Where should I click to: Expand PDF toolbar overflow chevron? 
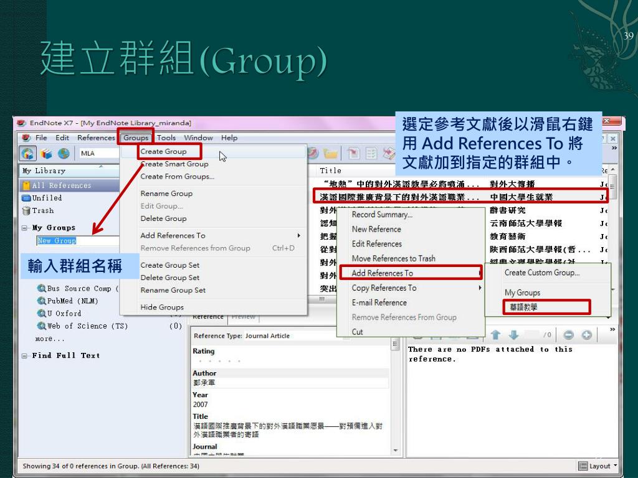point(612,329)
